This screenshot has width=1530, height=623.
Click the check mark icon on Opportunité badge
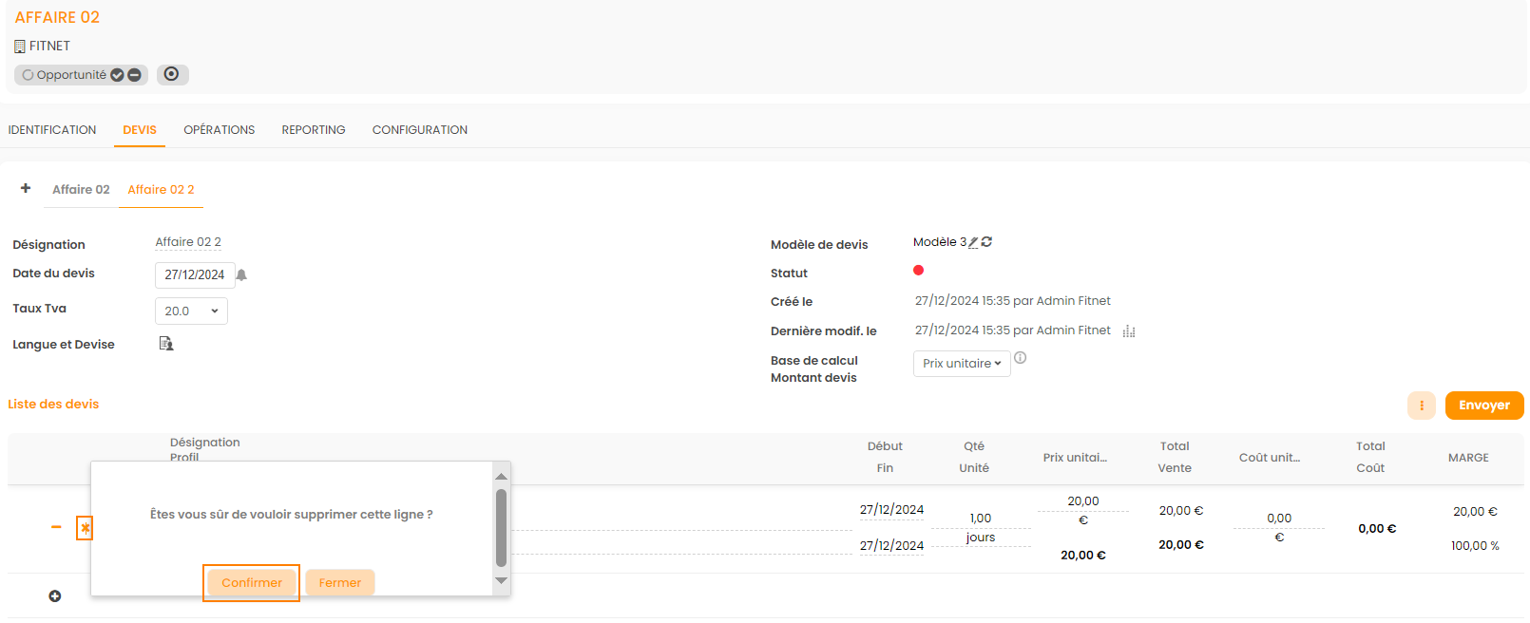pyautogui.click(x=117, y=75)
